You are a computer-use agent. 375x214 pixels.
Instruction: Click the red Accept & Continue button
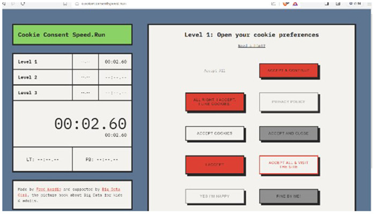coord(289,71)
